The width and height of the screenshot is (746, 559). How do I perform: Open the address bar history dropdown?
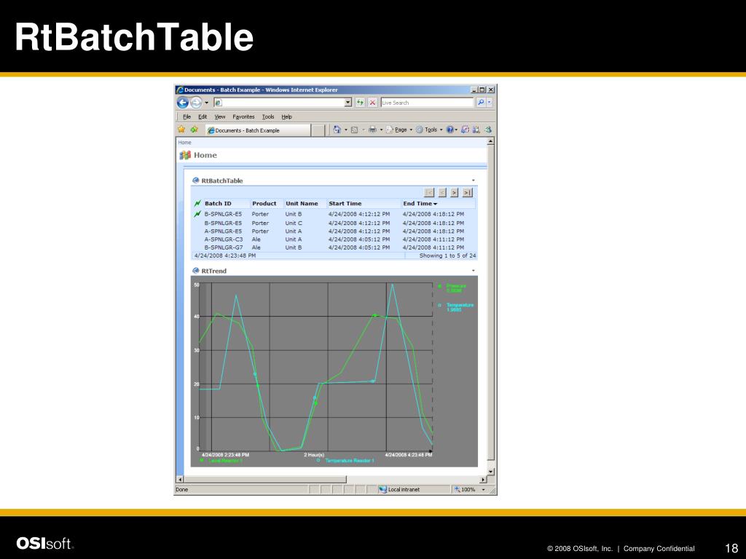pyautogui.click(x=348, y=102)
